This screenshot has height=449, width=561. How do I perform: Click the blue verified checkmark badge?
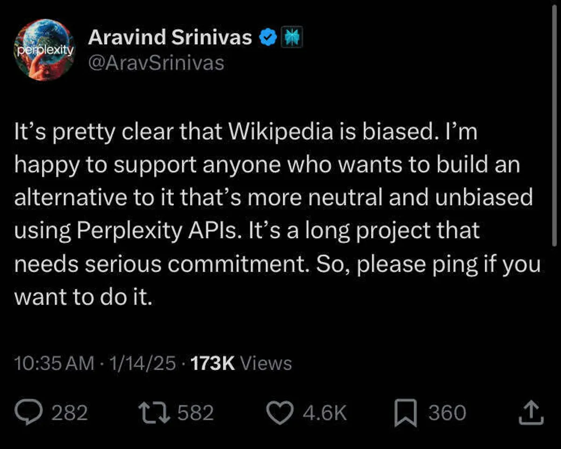[267, 37]
